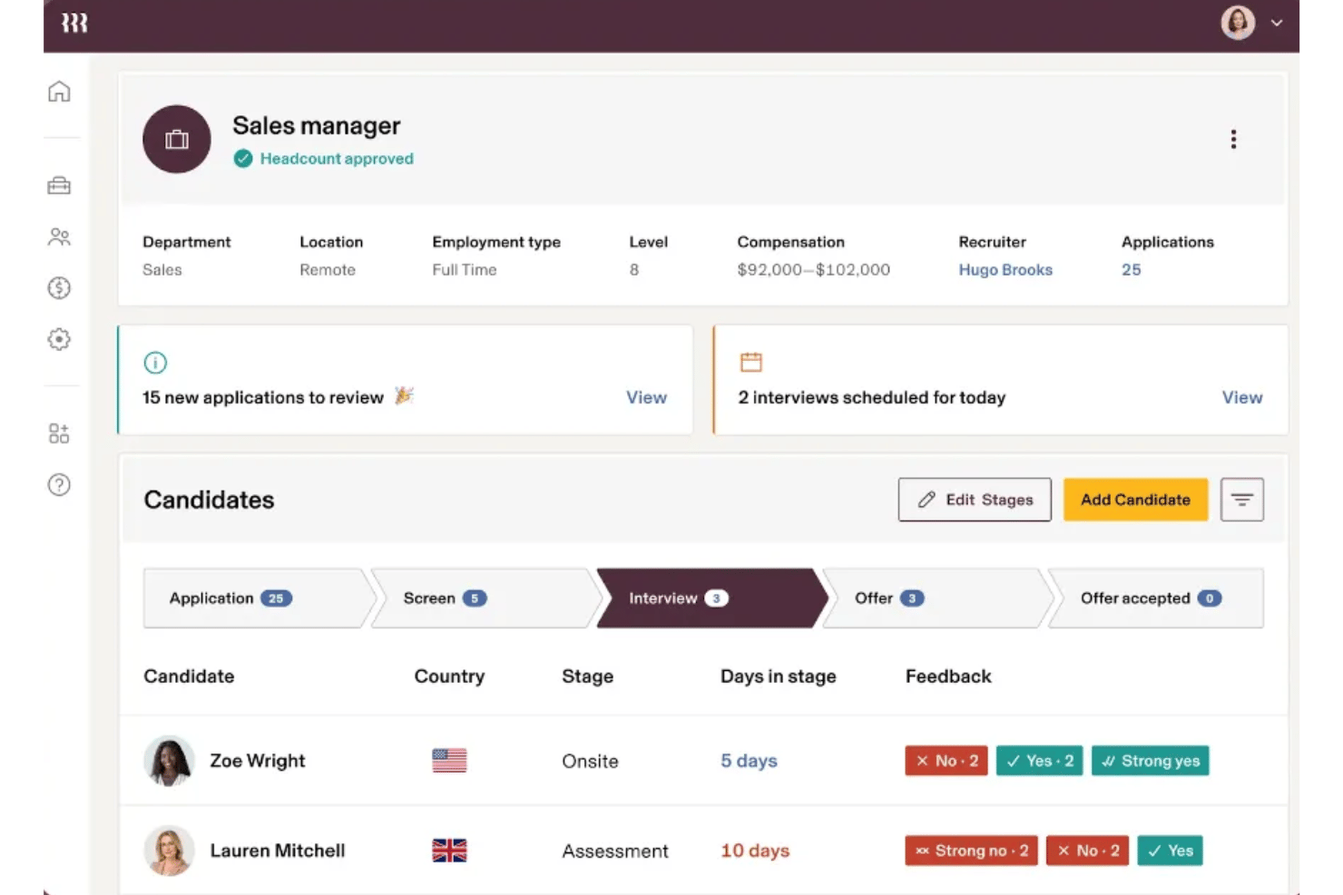1343x895 pixels.
Task: Click the calendar icon above interviews scheduled
Action: [x=751, y=362]
